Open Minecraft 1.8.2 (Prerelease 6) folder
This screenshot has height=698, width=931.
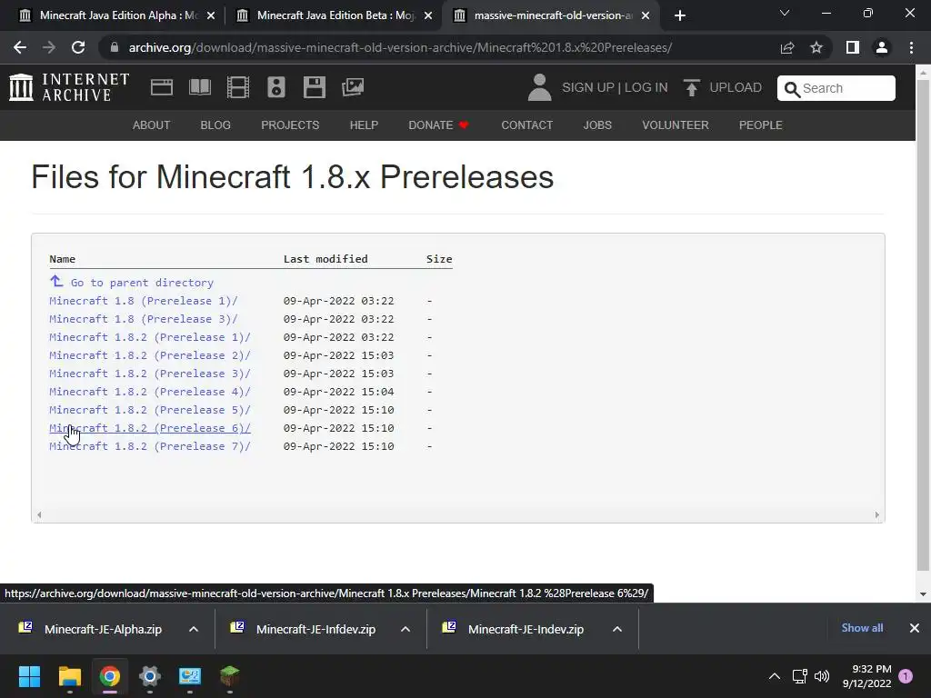coord(150,428)
